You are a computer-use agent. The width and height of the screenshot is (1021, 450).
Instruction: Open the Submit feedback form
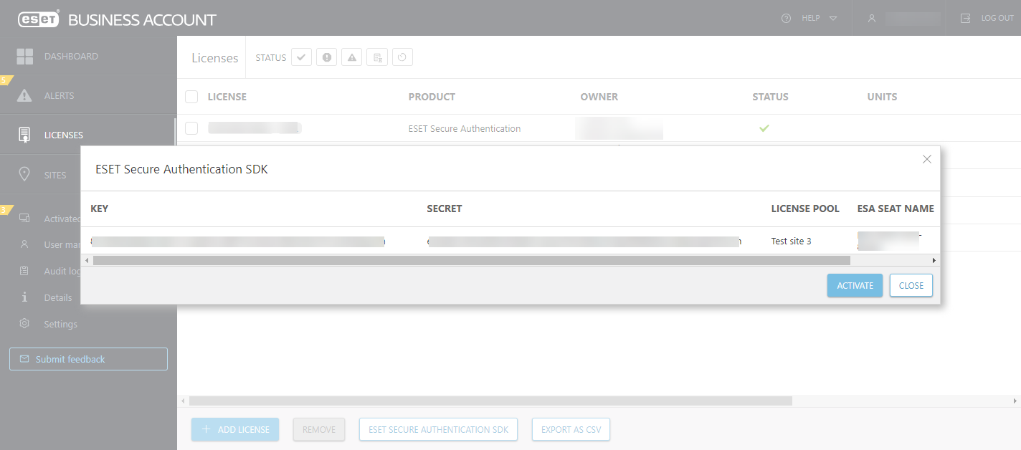pos(87,359)
